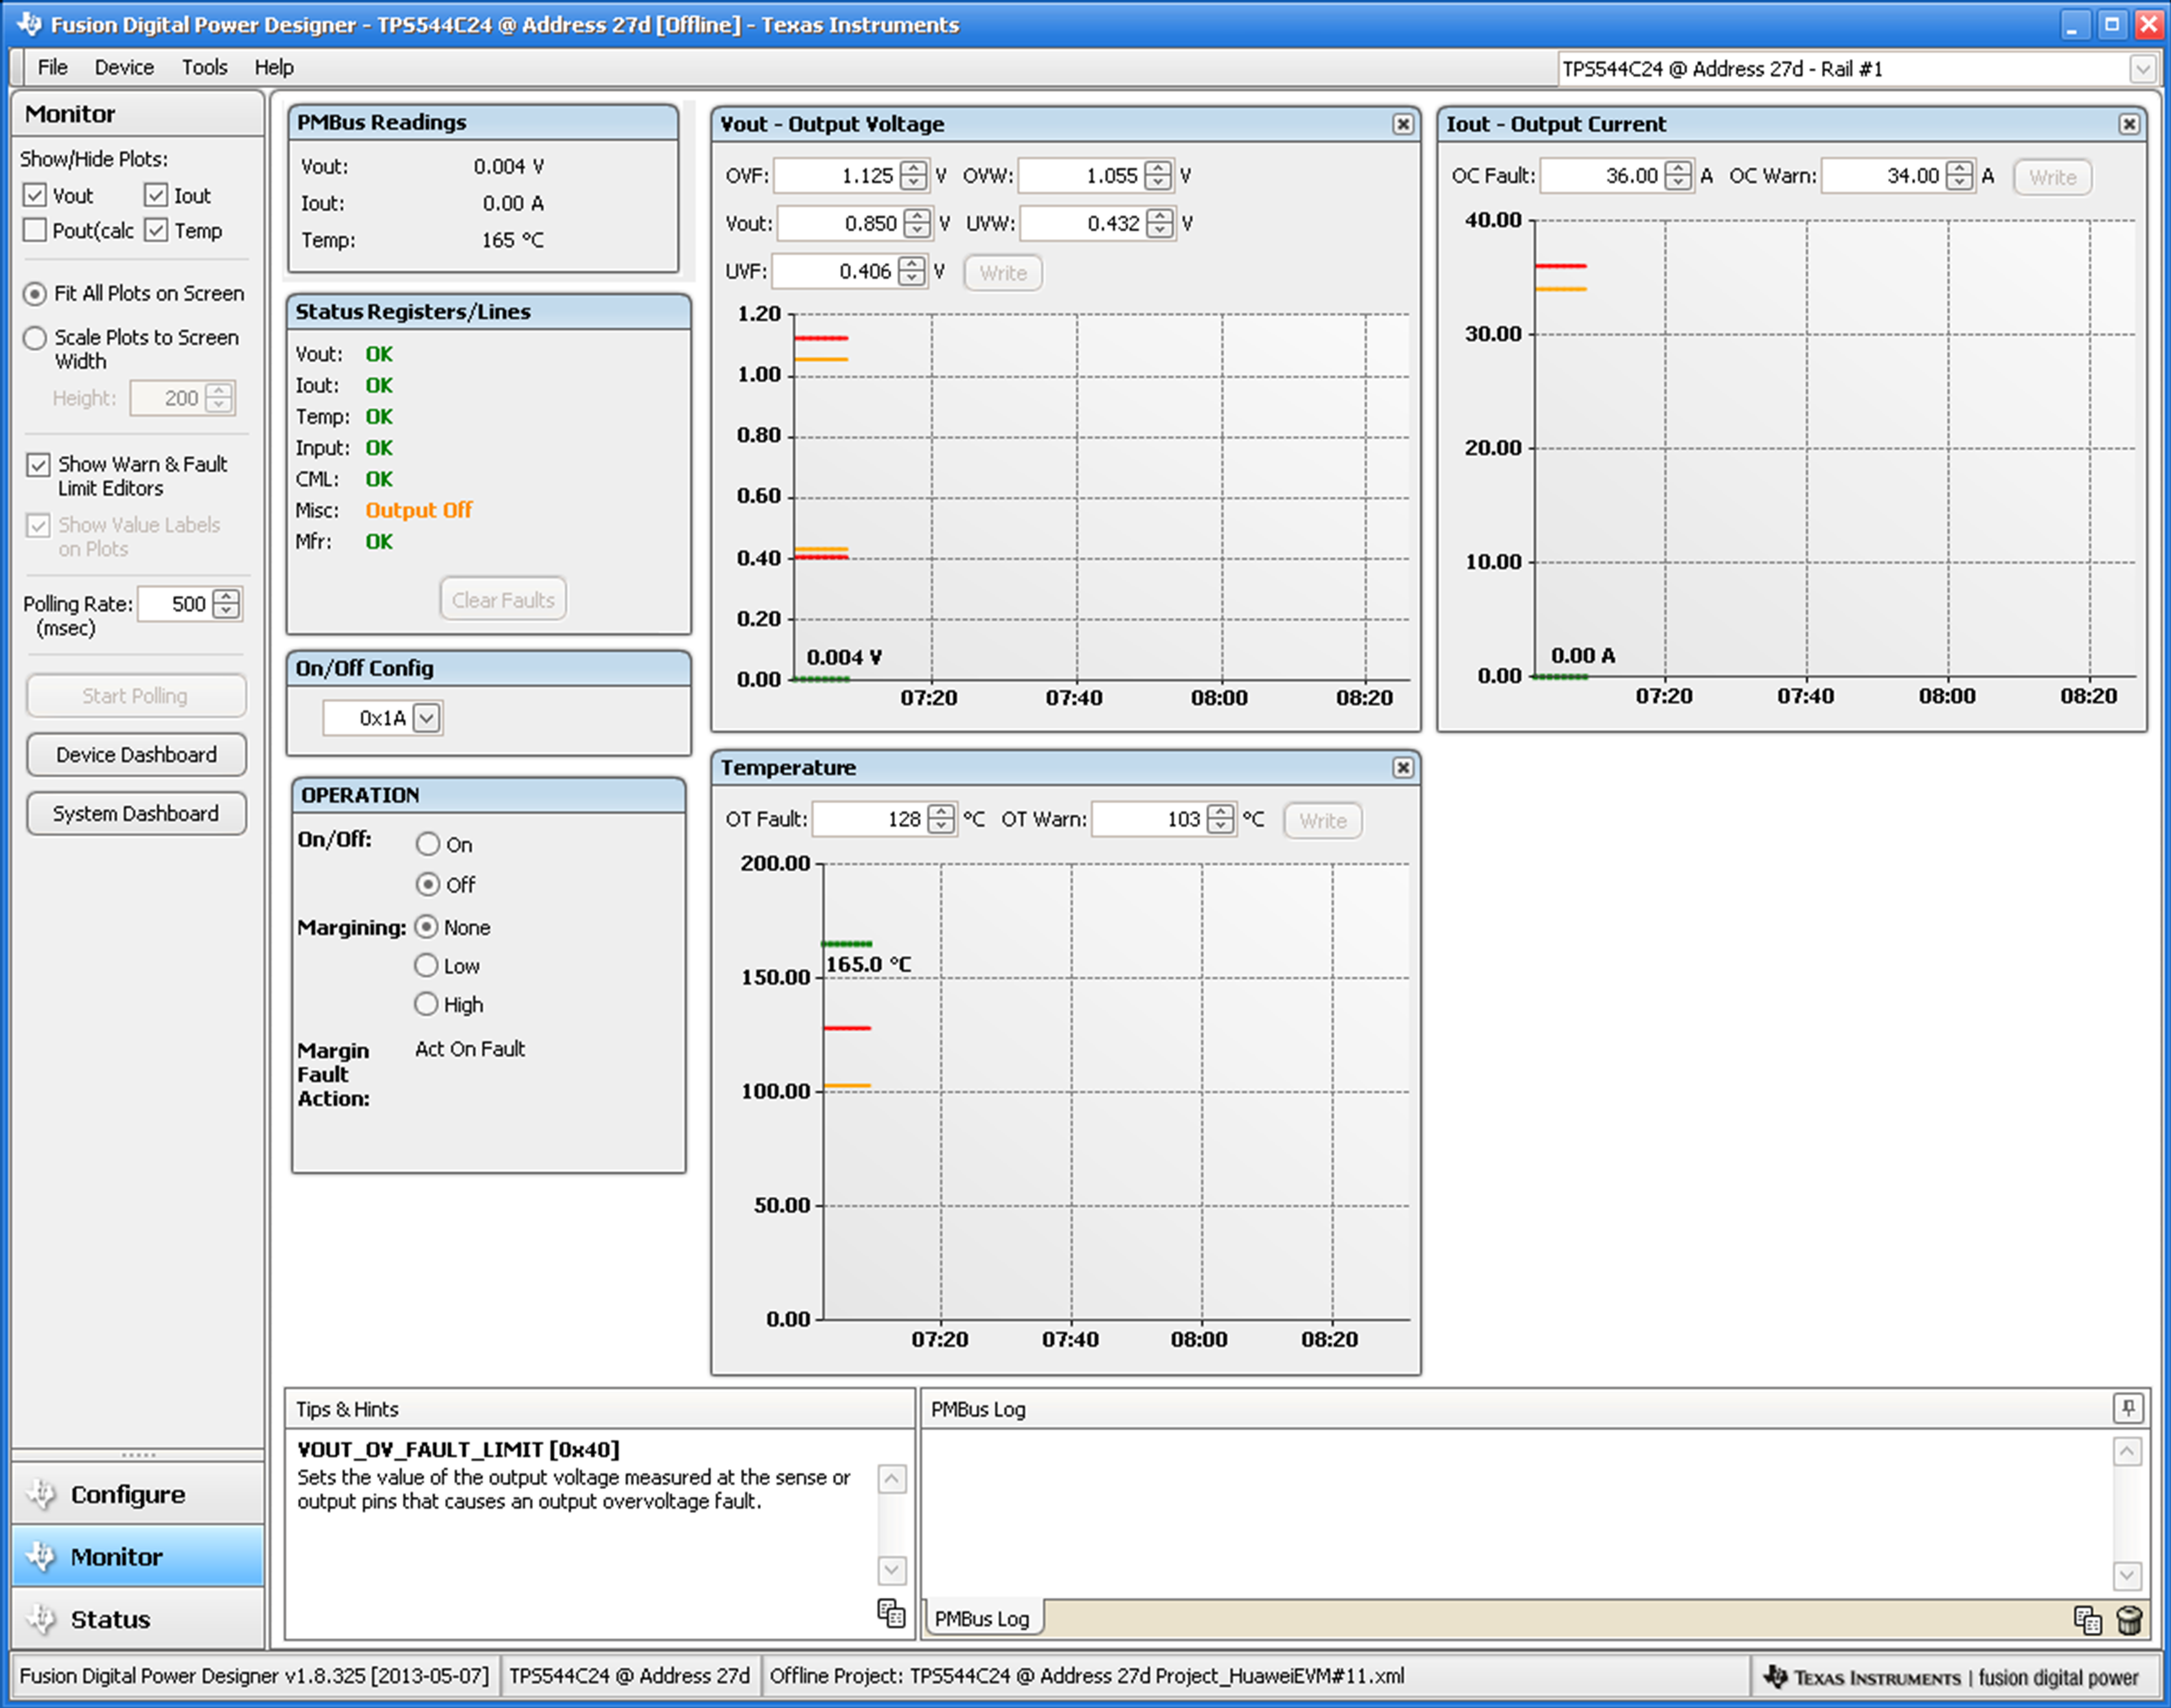
Task: Toggle the Vout plot checkbox
Action: (x=35, y=195)
